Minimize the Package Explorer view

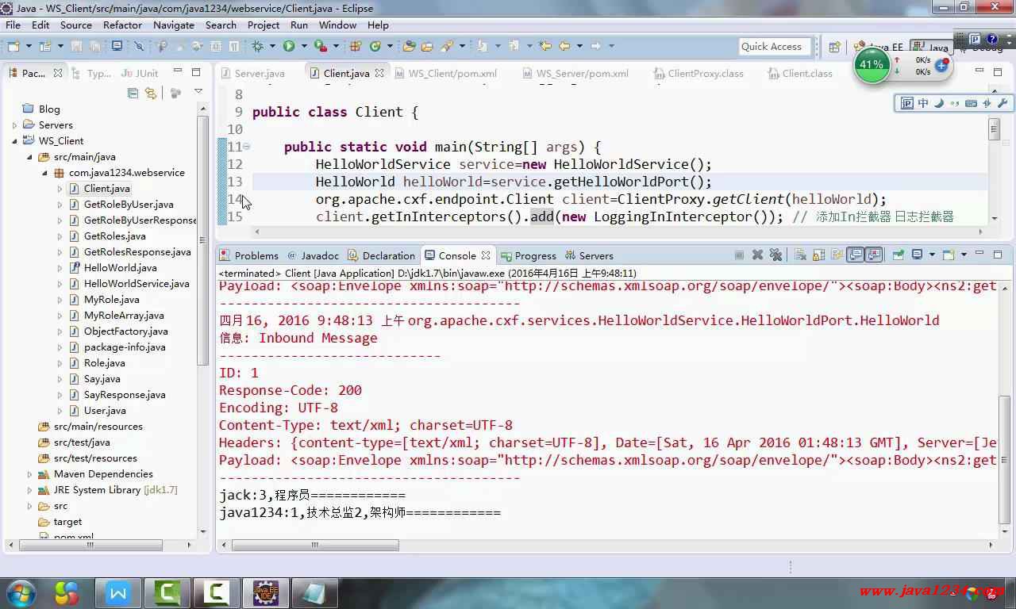click(x=178, y=72)
